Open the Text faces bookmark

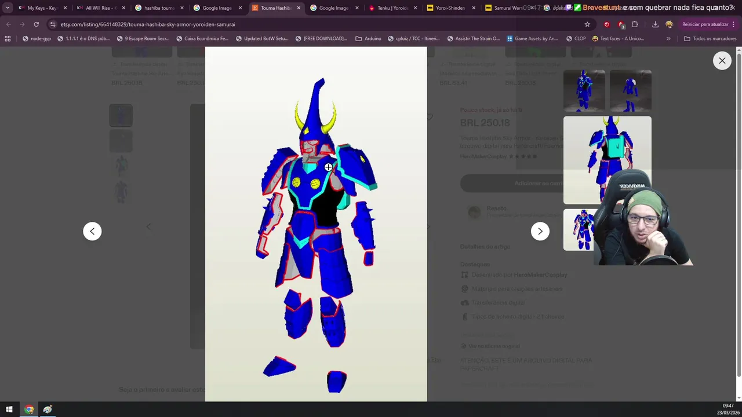[x=618, y=39]
